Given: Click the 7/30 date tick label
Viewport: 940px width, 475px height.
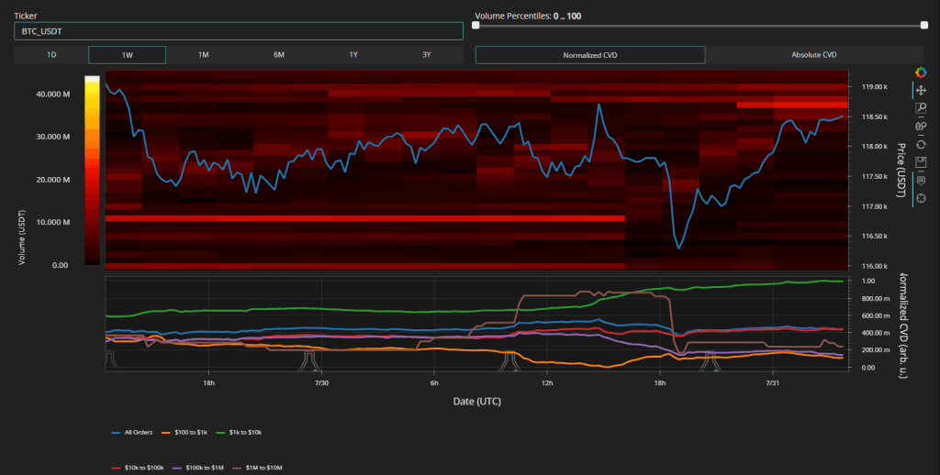Looking at the screenshot, I should (321, 382).
